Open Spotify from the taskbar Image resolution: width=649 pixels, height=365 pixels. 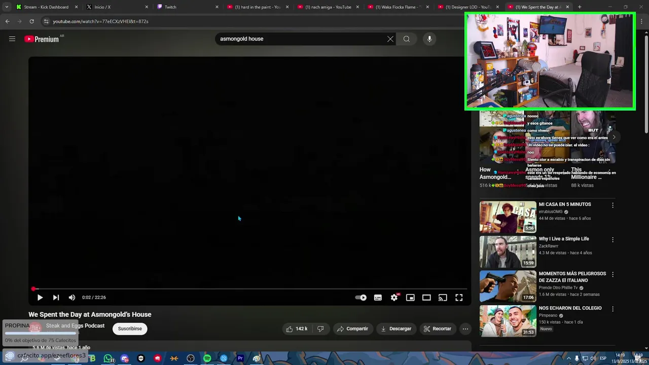click(x=207, y=358)
